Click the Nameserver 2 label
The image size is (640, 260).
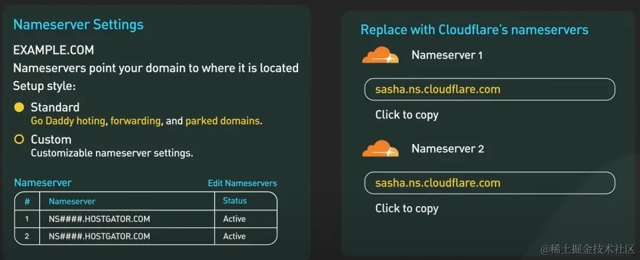click(448, 149)
